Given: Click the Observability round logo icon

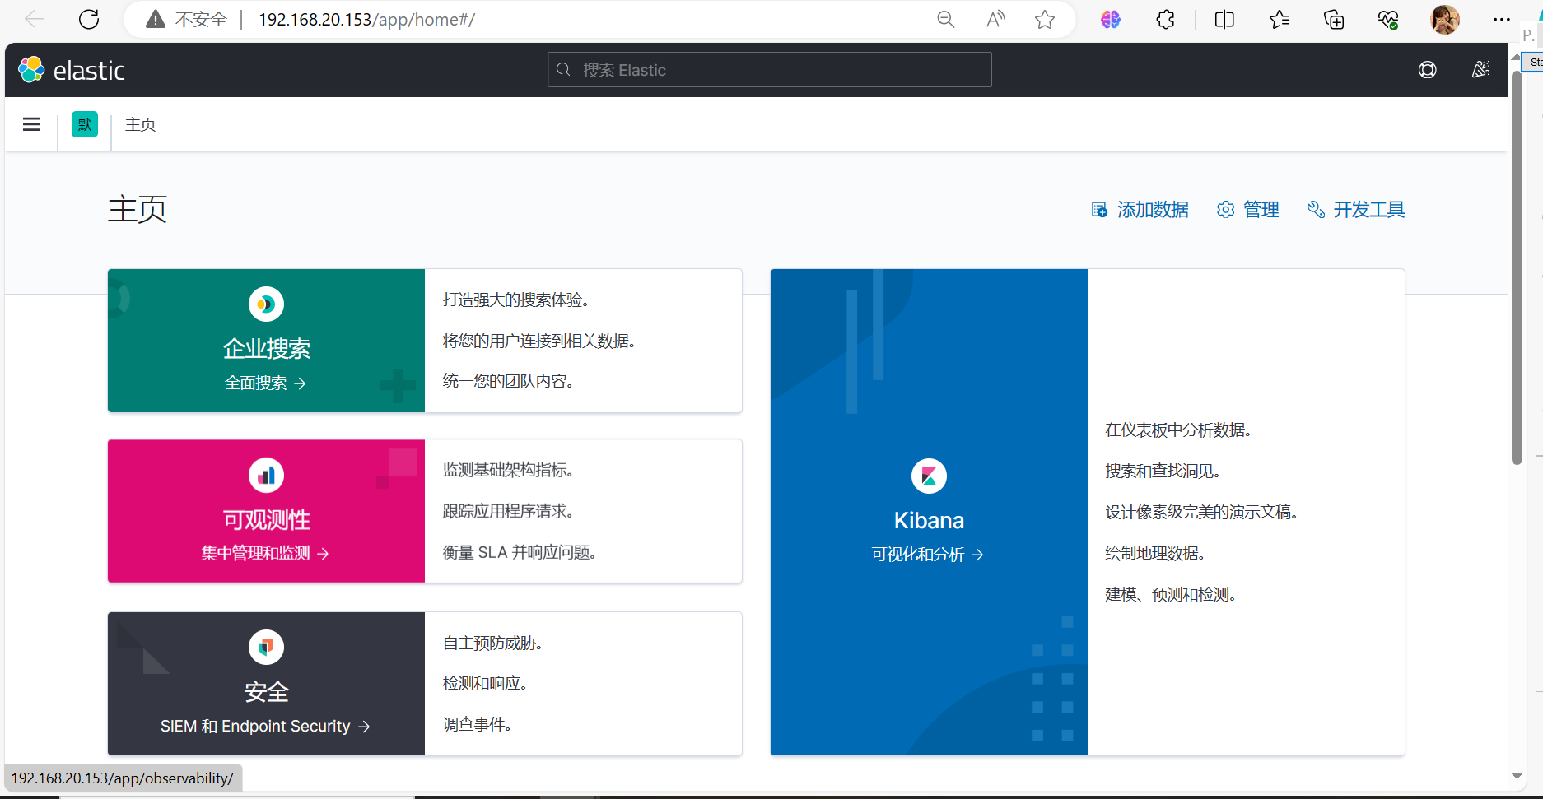Looking at the screenshot, I should (x=266, y=475).
